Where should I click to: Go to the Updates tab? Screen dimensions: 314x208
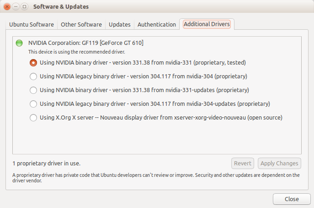click(119, 24)
